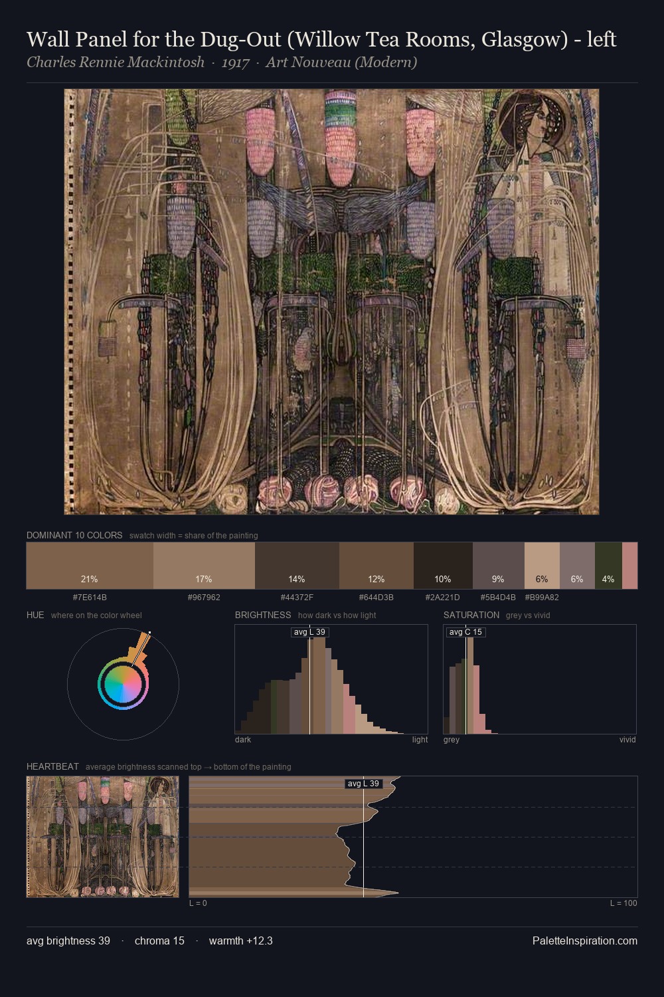Click hex code #7E614B

click(x=90, y=598)
